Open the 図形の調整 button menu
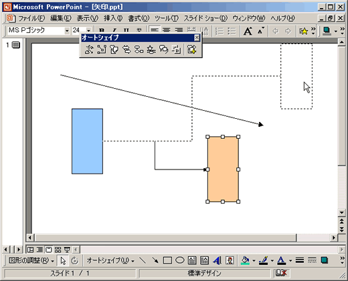This screenshot has width=348, height=281. coord(31,260)
